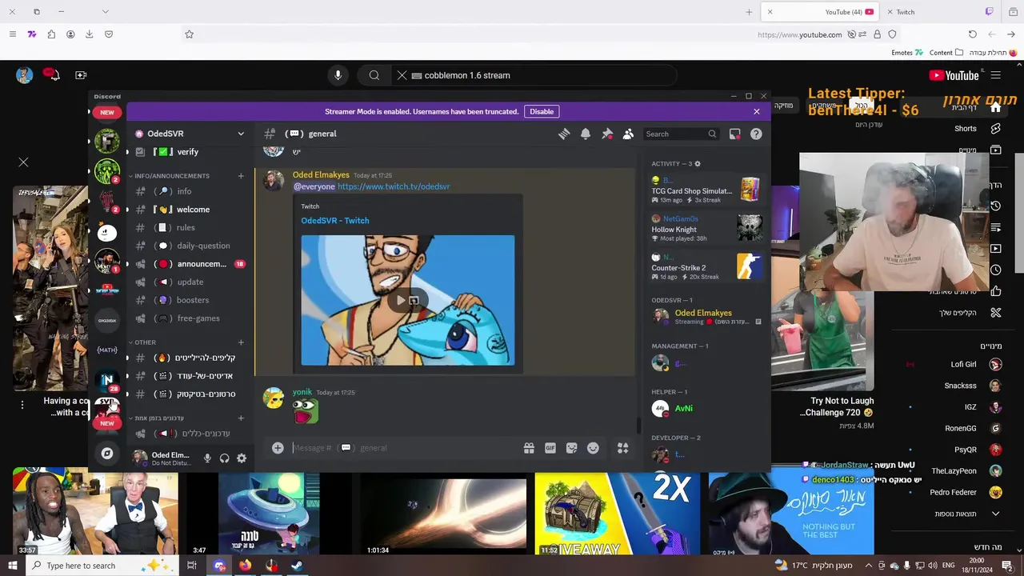The height and width of the screenshot is (576, 1024).
Task: Open the gift icon in message bar
Action: pos(529,448)
